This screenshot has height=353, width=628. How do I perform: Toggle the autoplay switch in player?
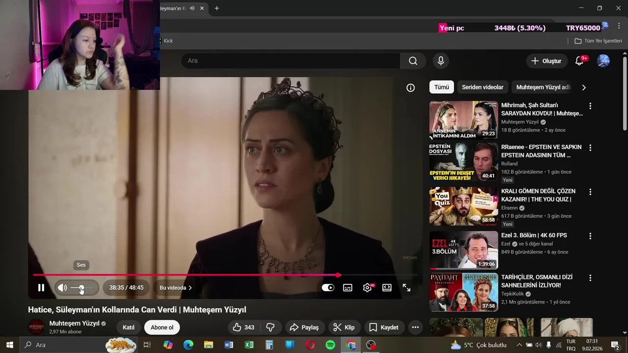(328, 288)
